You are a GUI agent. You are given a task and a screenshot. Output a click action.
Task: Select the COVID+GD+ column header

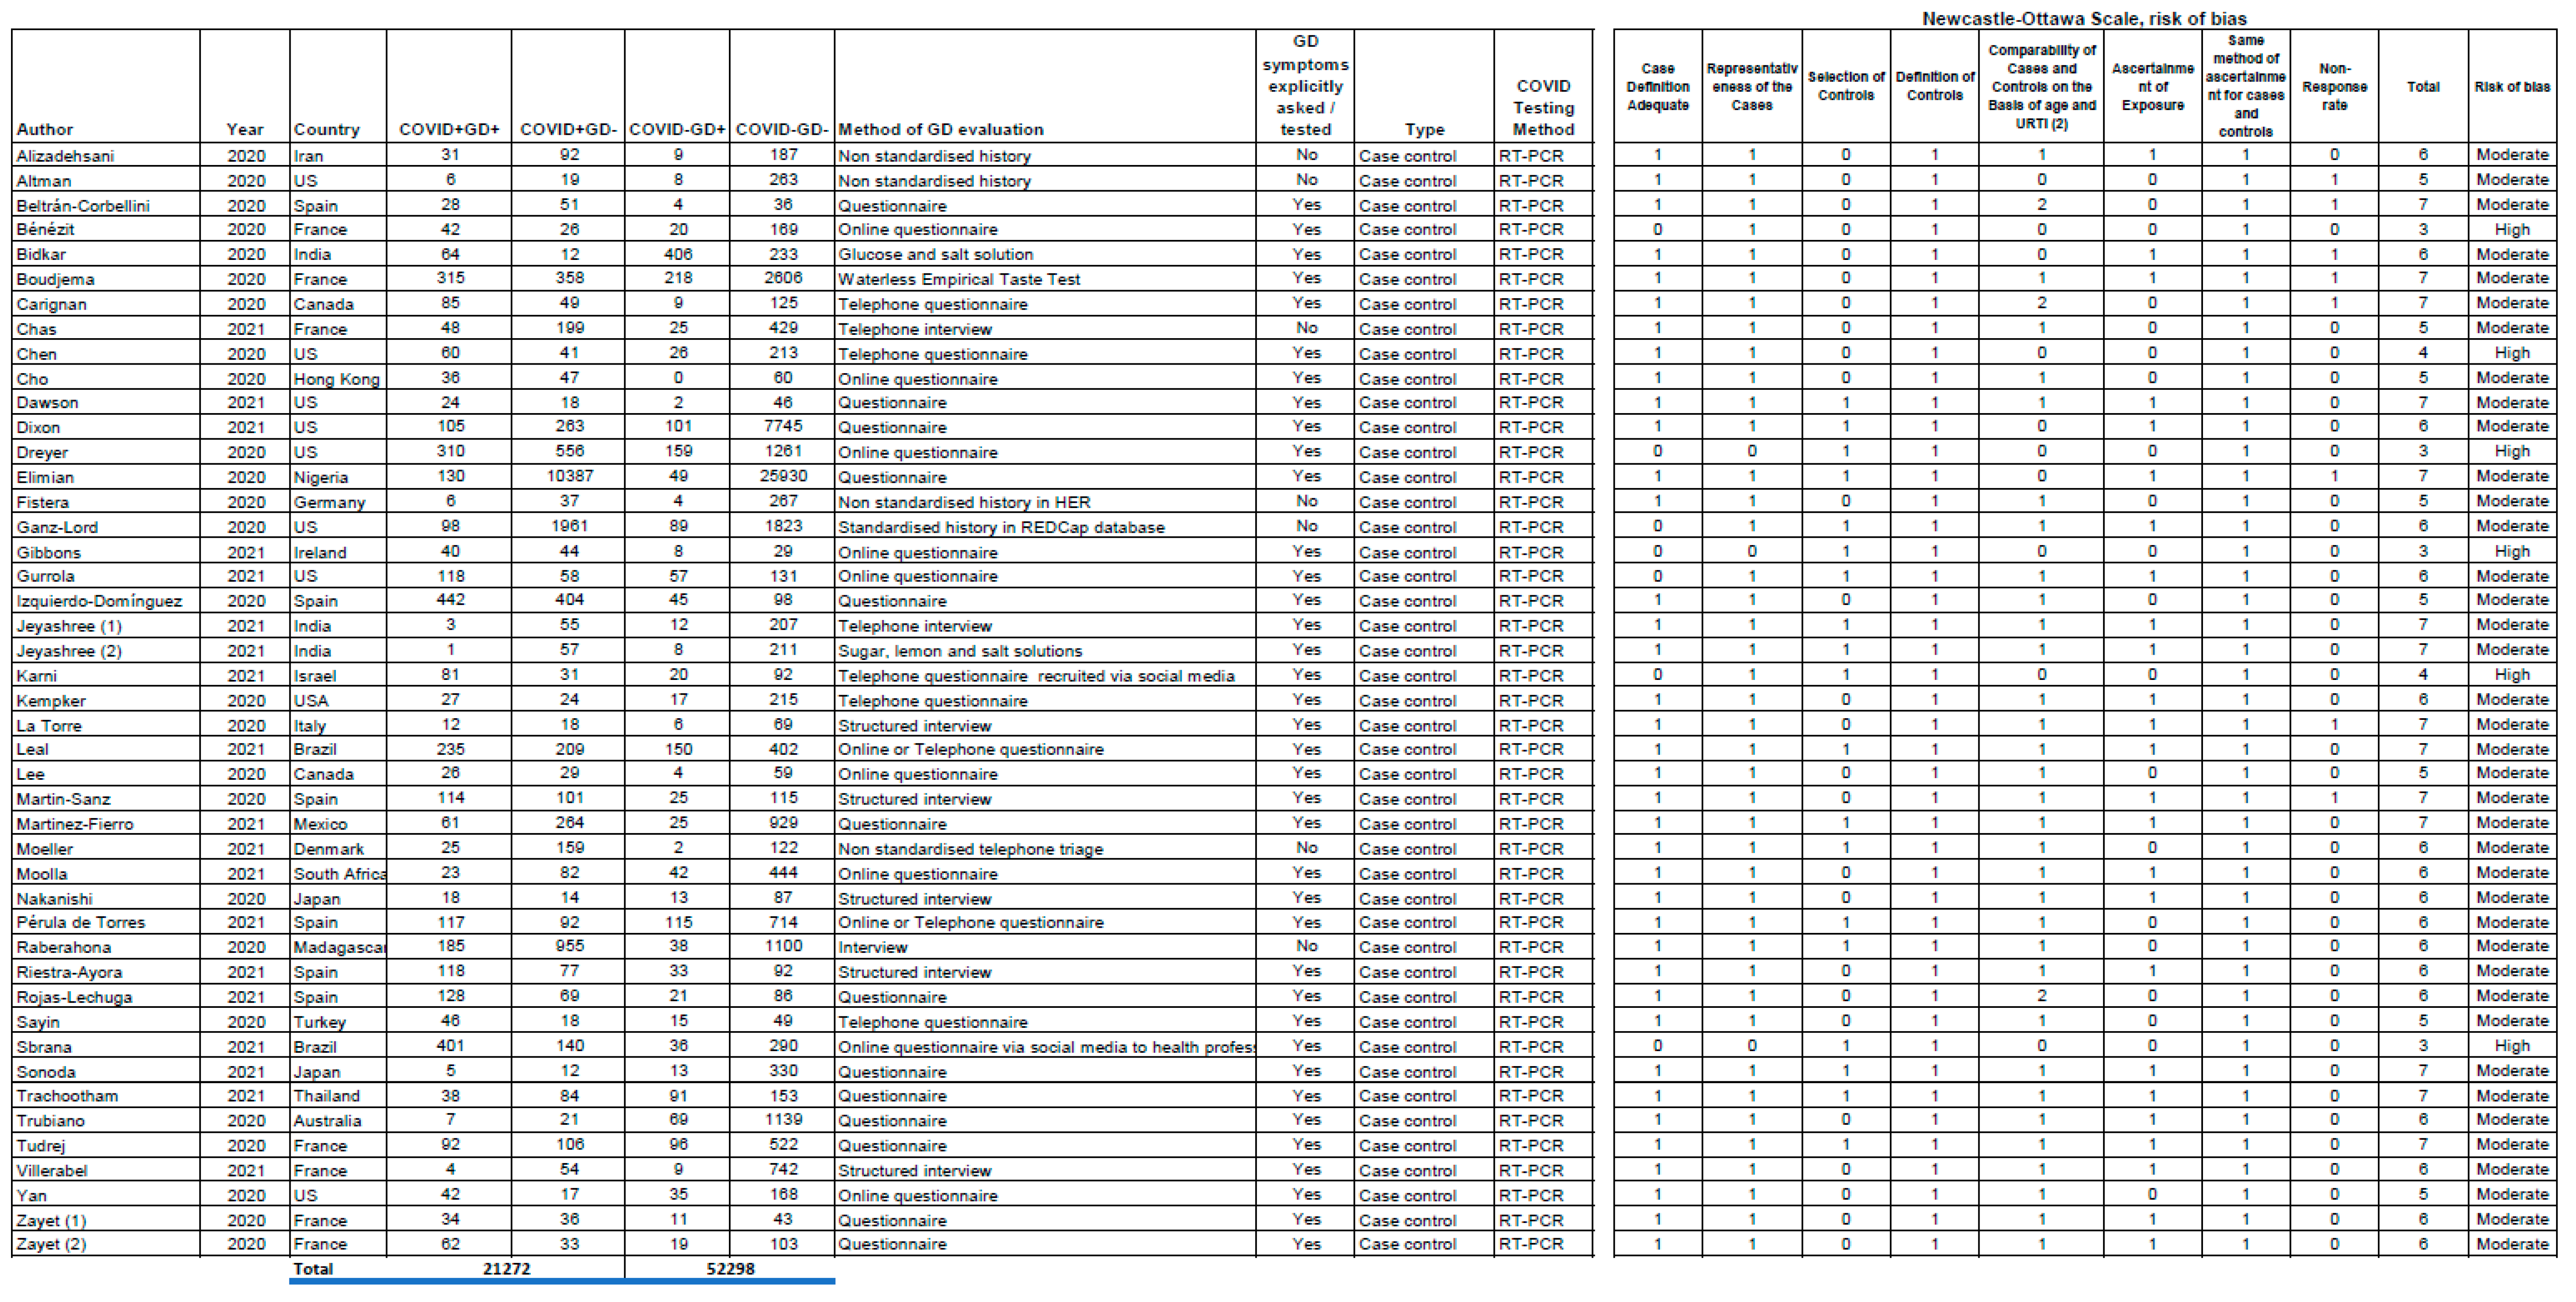(449, 129)
